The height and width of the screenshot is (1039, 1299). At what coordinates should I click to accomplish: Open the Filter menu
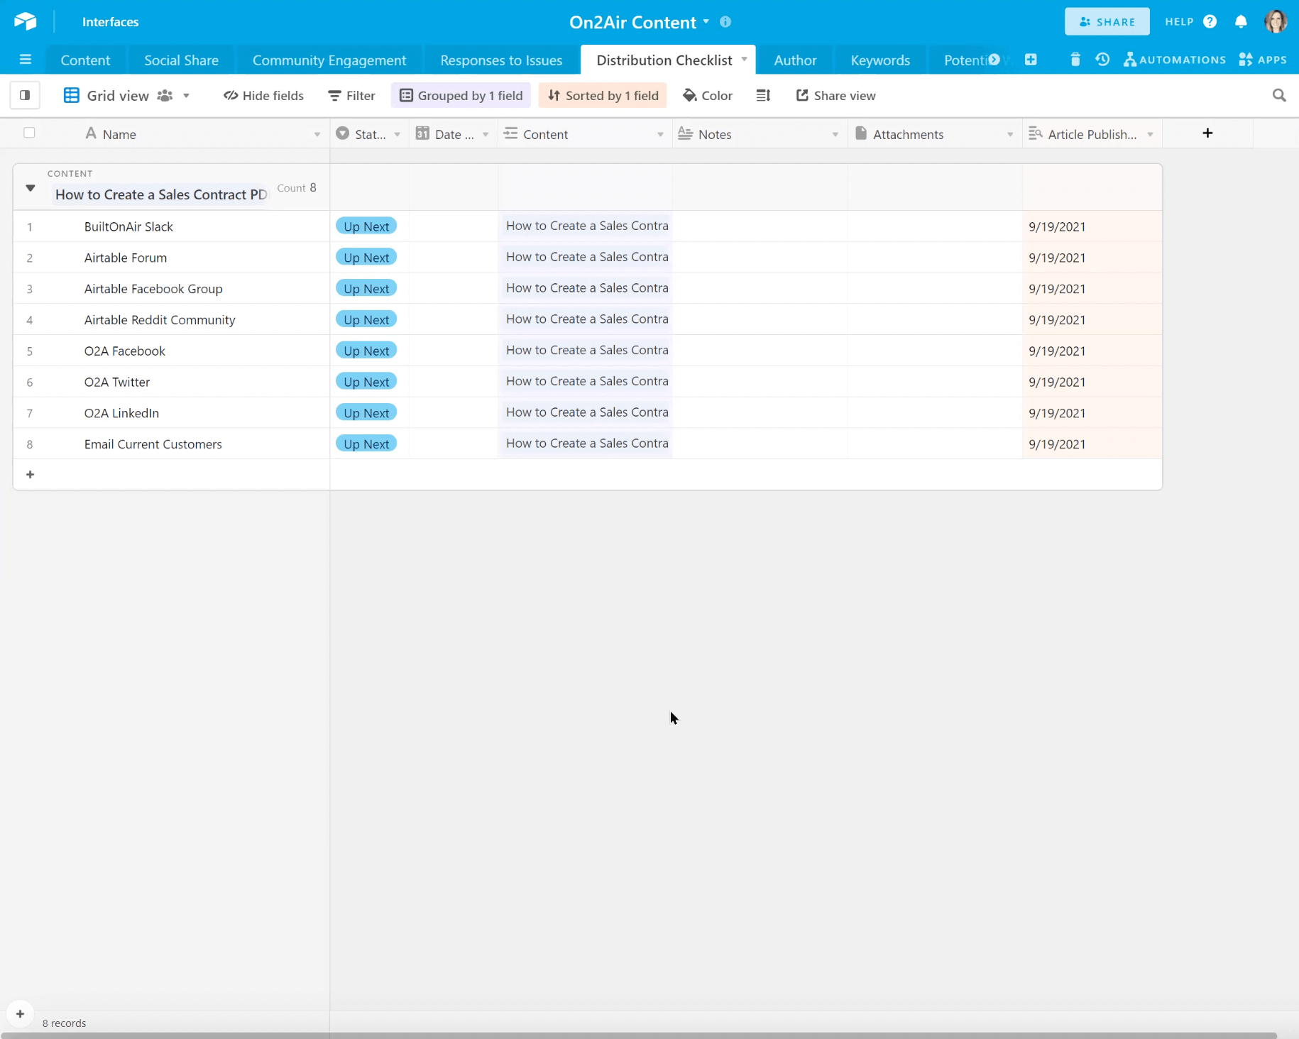(x=351, y=95)
